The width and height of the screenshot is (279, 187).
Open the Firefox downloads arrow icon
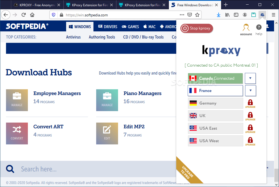coord(219,15)
